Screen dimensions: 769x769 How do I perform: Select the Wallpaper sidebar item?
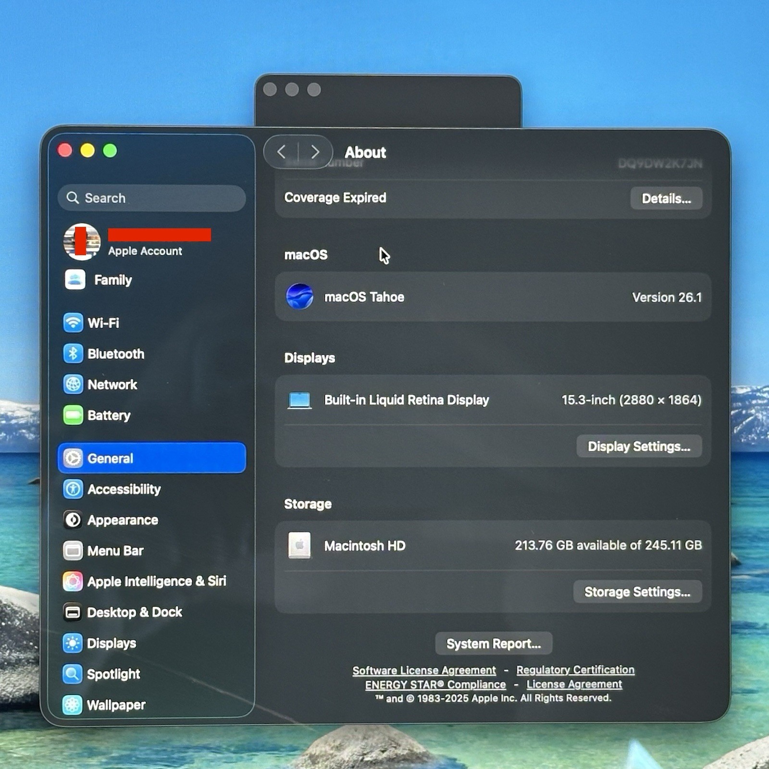[x=116, y=705]
